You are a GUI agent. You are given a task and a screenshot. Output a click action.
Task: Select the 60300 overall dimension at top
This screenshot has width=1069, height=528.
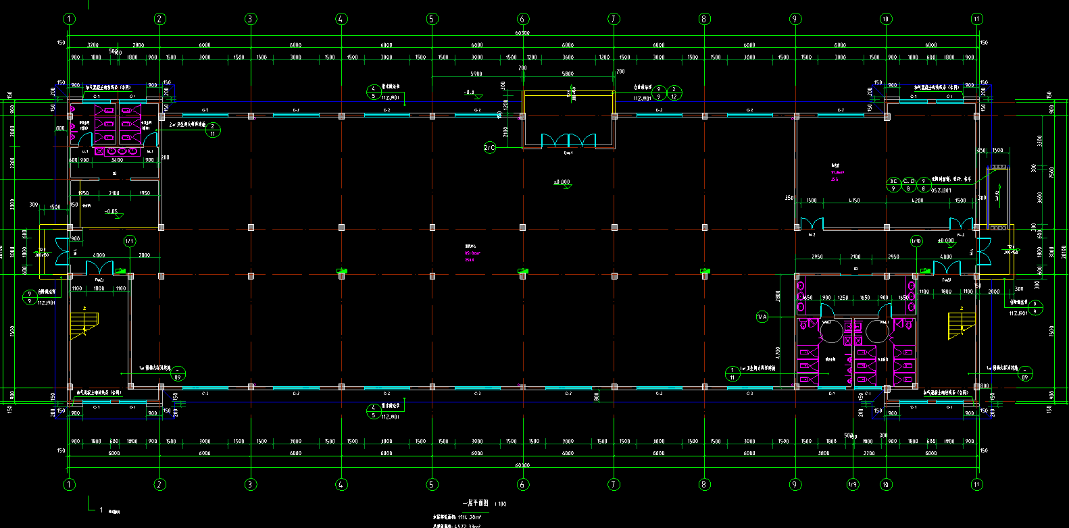[522, 33]
